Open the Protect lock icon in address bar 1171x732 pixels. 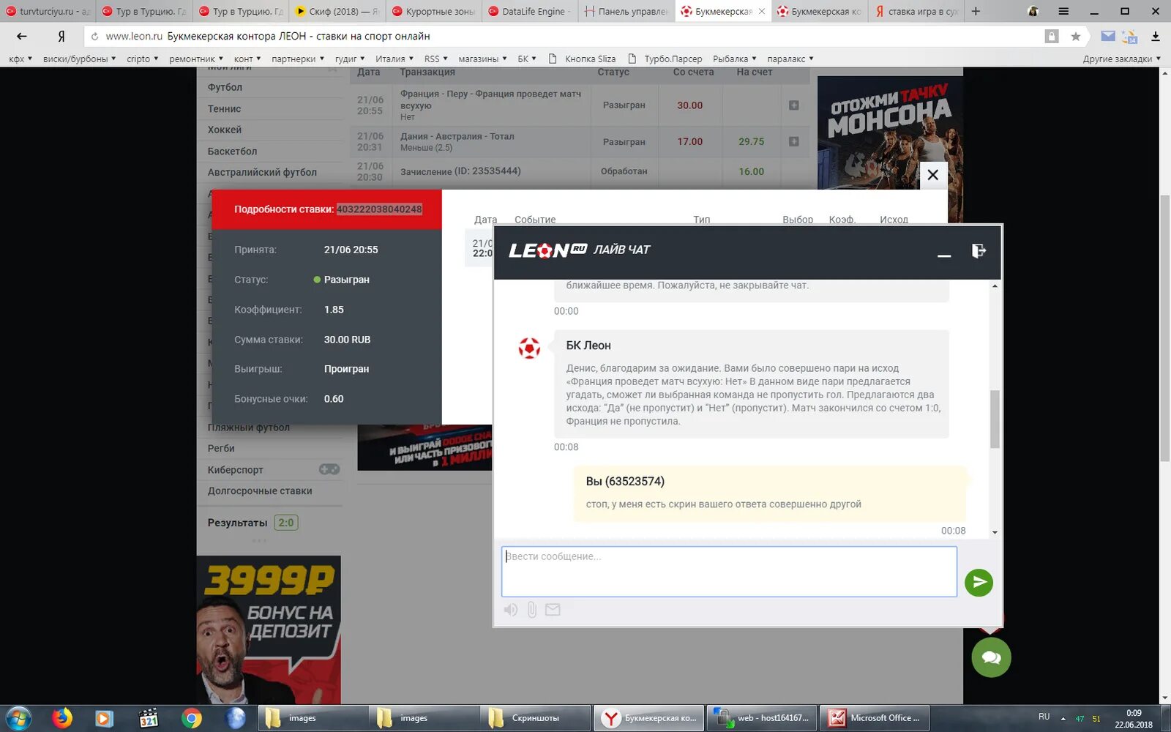click(x=1052, y=36)
